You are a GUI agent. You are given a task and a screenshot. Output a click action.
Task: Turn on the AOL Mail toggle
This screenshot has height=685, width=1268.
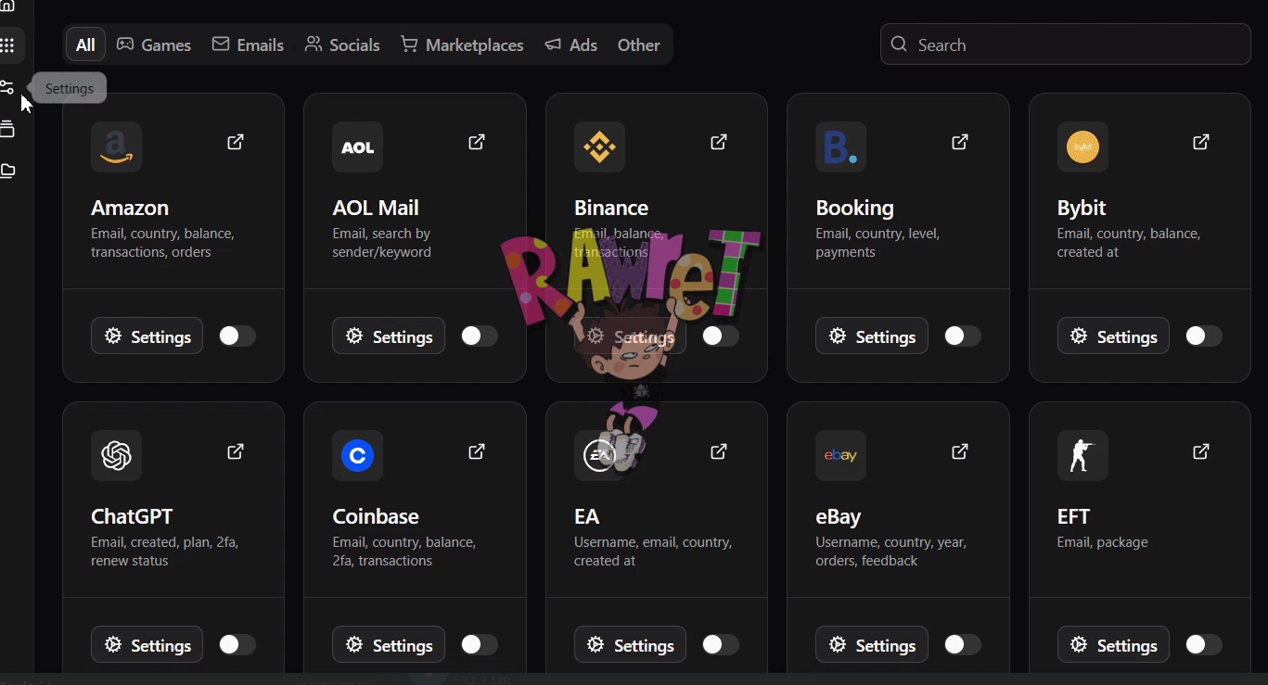coord(479,336)
